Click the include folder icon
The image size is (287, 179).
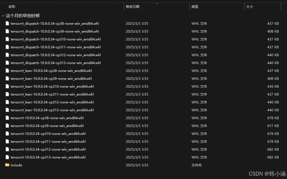(x=7, y=165)
